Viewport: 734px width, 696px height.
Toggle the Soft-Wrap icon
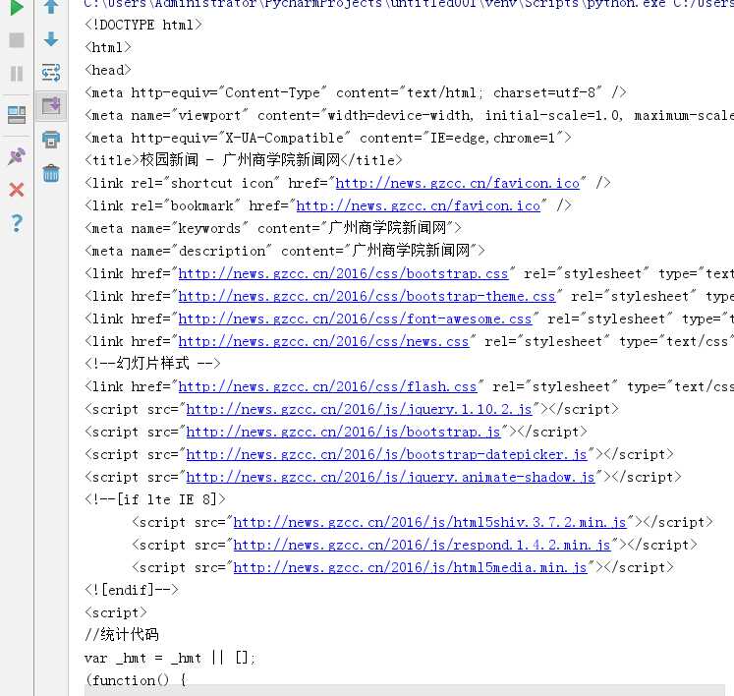[x=51, y=72]
